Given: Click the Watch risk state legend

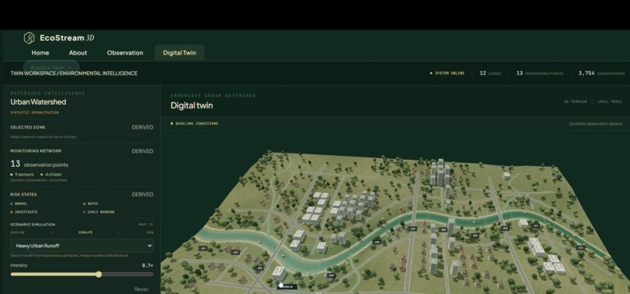Looking at the screenshot, I should click(x=91, y=204).
